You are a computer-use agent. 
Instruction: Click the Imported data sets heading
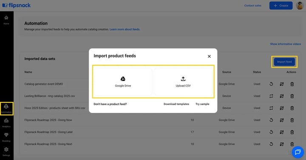pyautogui.click(x=40, y=59)
